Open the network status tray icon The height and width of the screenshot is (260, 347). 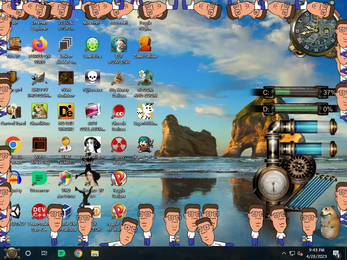click(292, 253)
